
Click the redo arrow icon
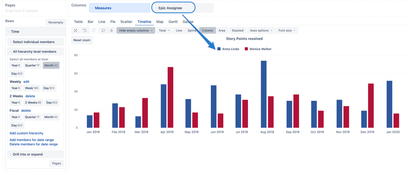(94, 31)
